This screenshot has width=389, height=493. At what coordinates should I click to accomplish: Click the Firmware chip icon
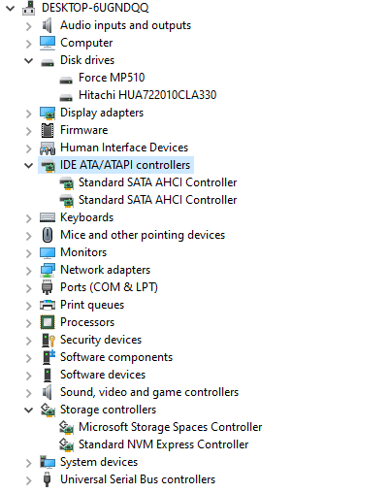(48, 130)
